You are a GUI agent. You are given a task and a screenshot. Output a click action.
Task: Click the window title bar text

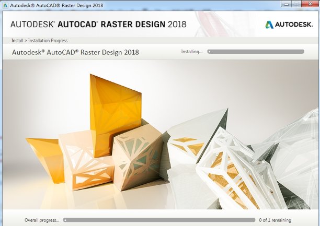pos(56,5)
